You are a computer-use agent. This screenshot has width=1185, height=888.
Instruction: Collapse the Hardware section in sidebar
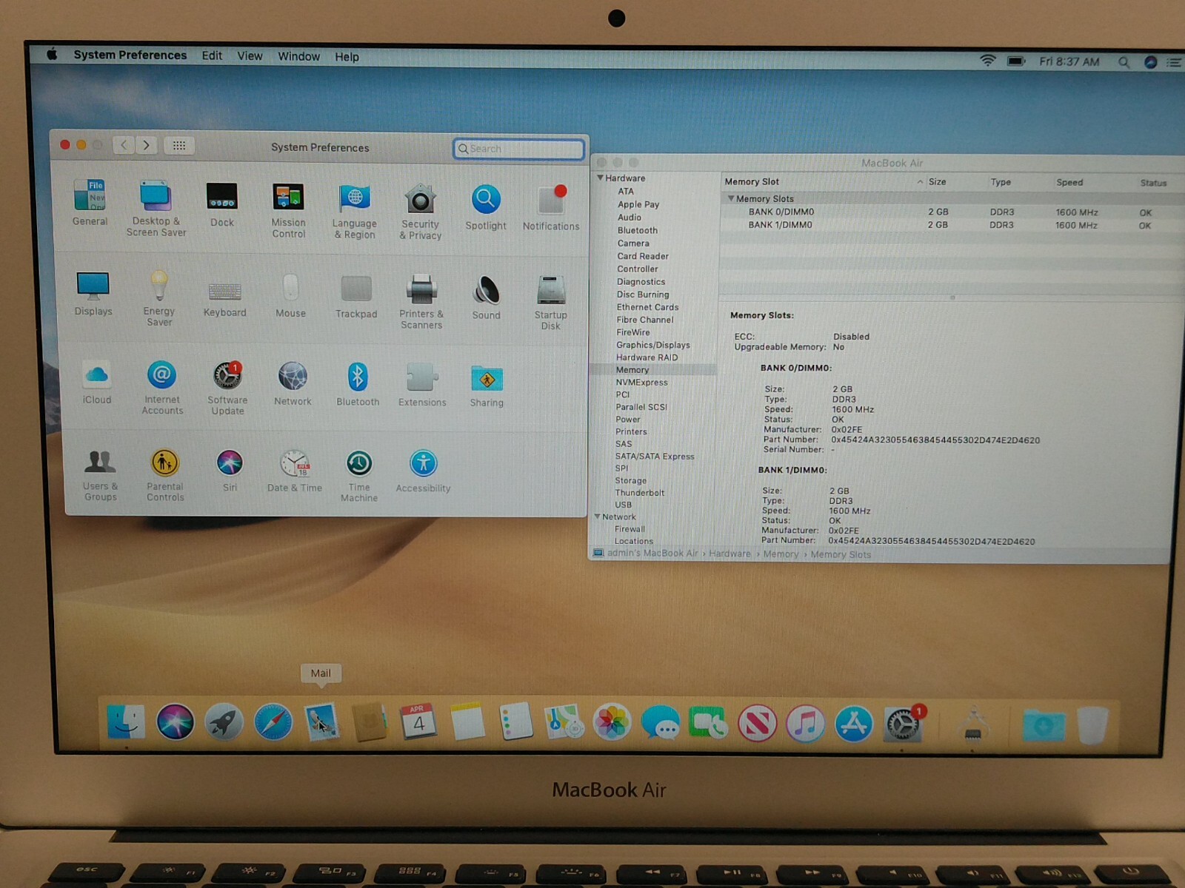tap(600, 178)
